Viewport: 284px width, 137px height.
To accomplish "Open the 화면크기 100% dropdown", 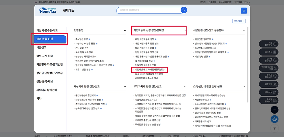I will (x=242, y=2).
